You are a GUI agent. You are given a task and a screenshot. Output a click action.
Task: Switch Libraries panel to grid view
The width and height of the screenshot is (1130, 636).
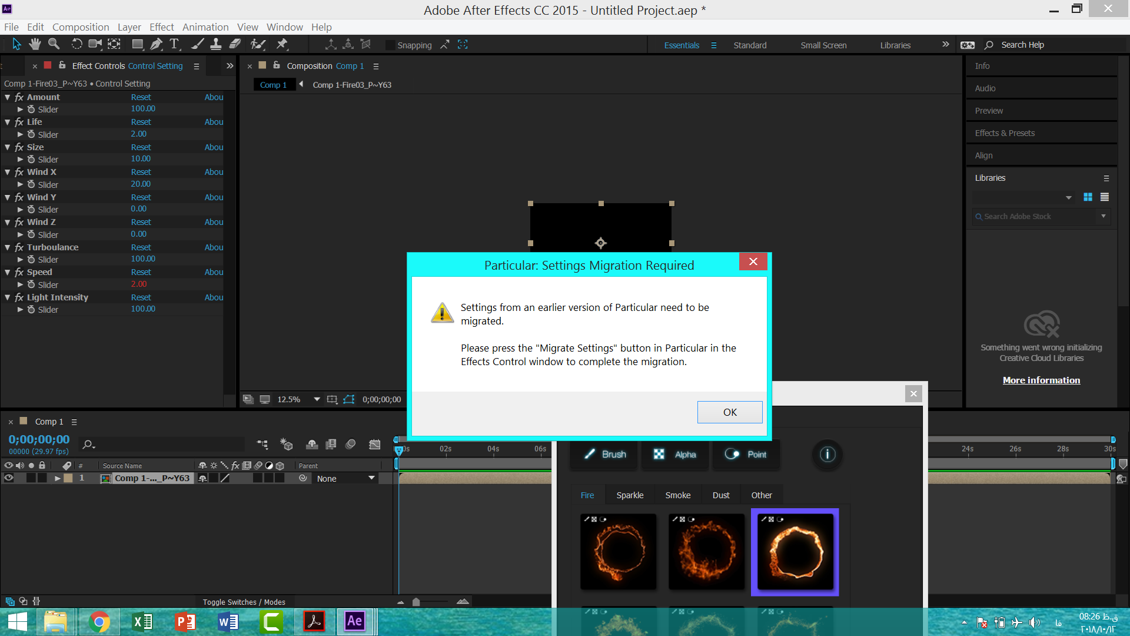coord(1088,197)
